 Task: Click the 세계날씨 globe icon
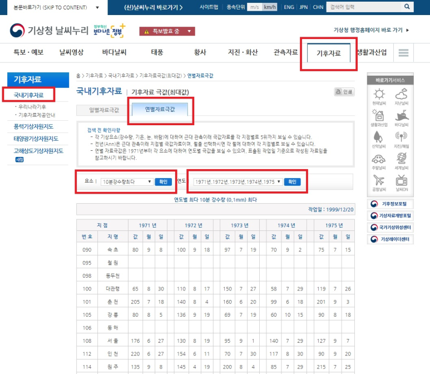coord(402,160)
